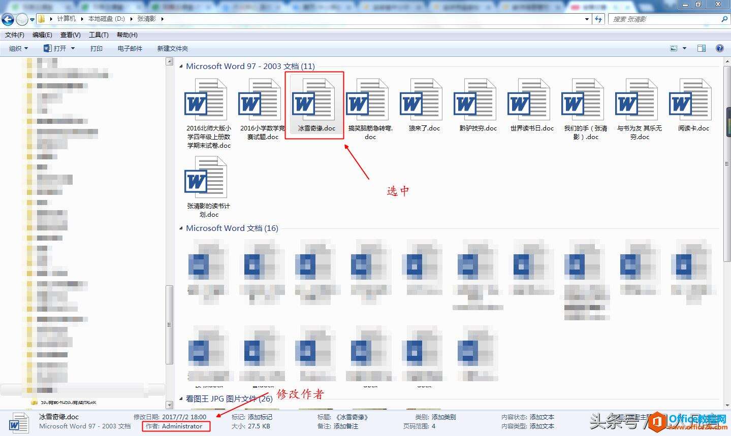
Task: Click the 计算机 breadcrumb segment
Action: coord(66,19)
